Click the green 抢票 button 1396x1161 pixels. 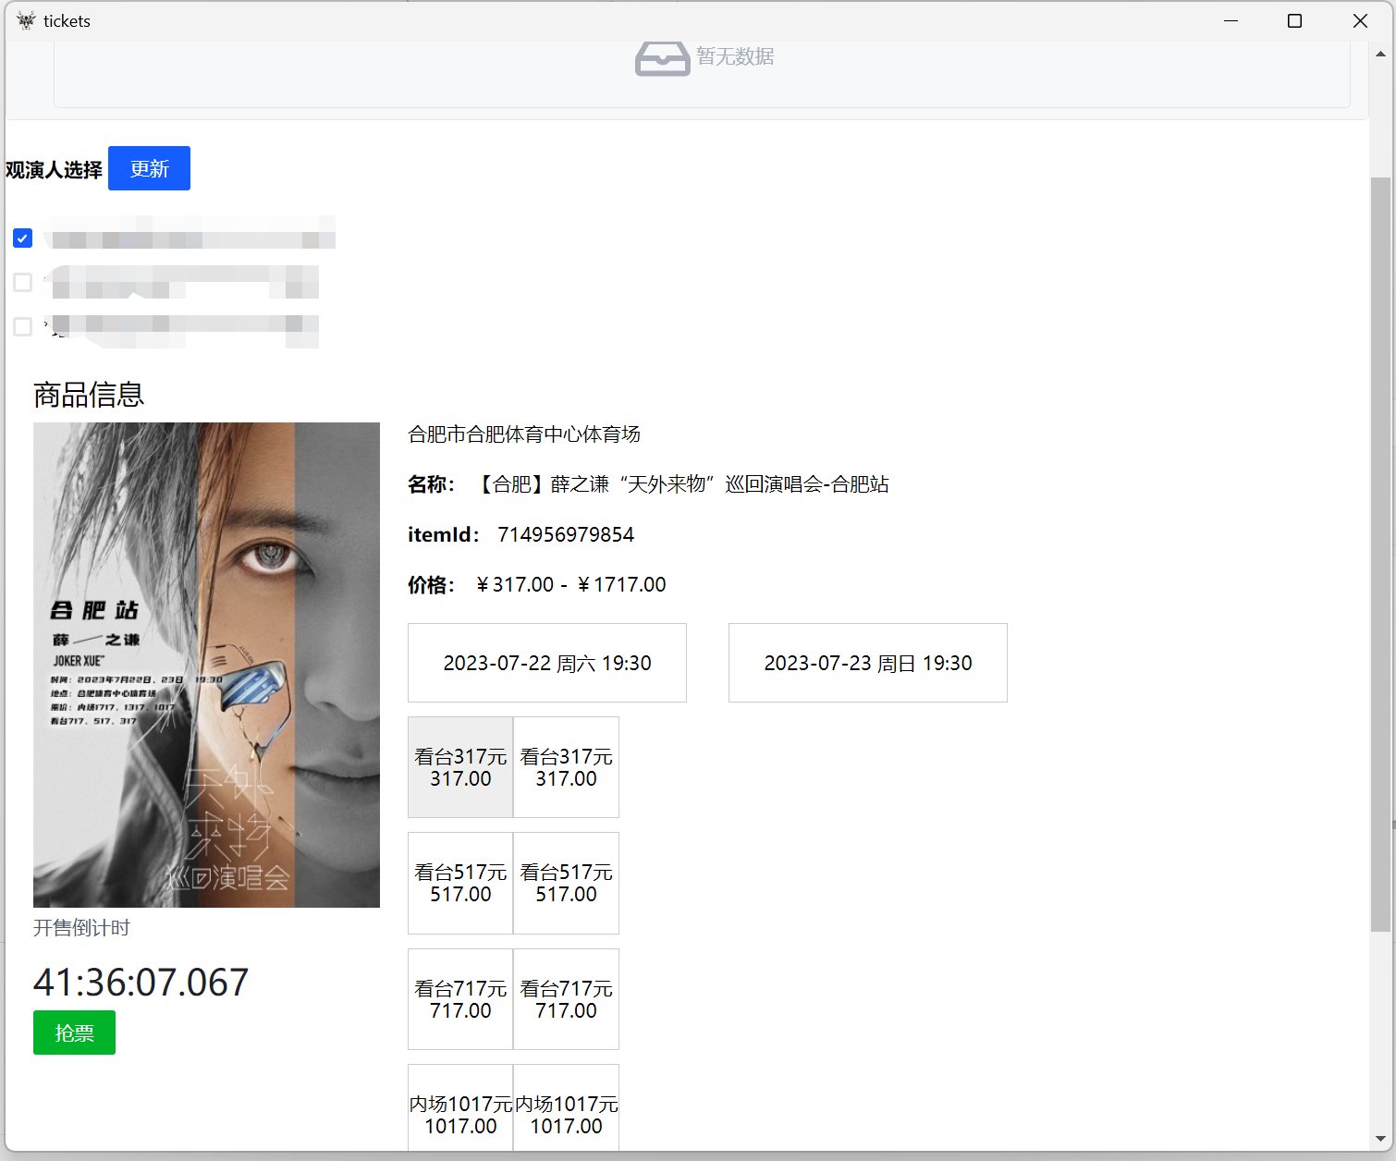click(x=74, y=1033)
